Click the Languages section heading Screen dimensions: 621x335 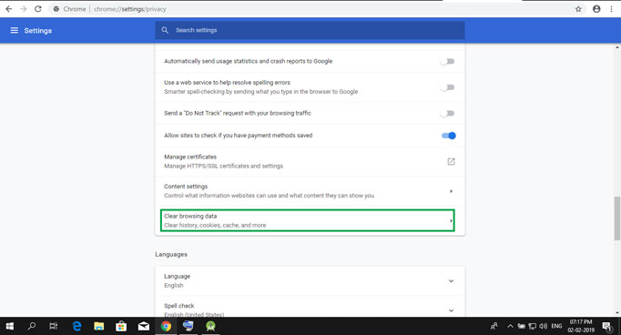171,254
